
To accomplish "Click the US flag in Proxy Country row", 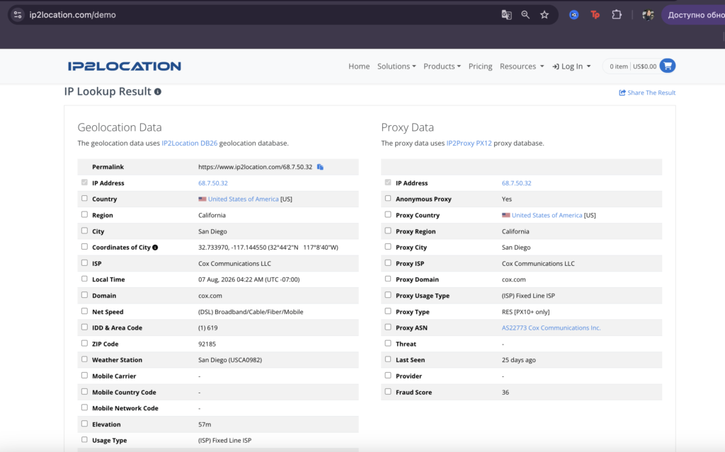I will [506, 215].
